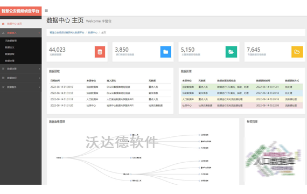Viewport: 307px width, 194px height.
Task: Select 元数据管理 submenu item
Action: (x=11, y=41)
